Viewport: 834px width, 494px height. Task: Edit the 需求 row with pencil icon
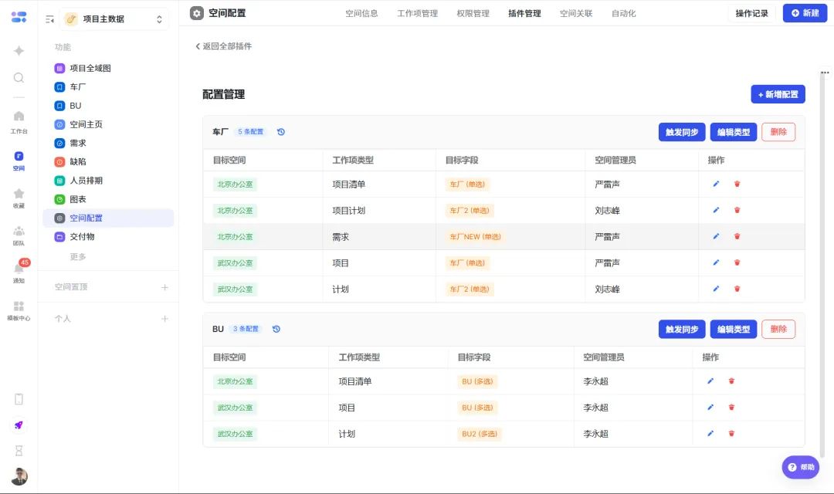pyautogui.click(x=716, y=236)
